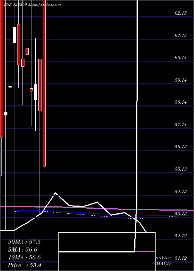
Task: Click the 56.13 price axis label
Action: pos(181,147)
